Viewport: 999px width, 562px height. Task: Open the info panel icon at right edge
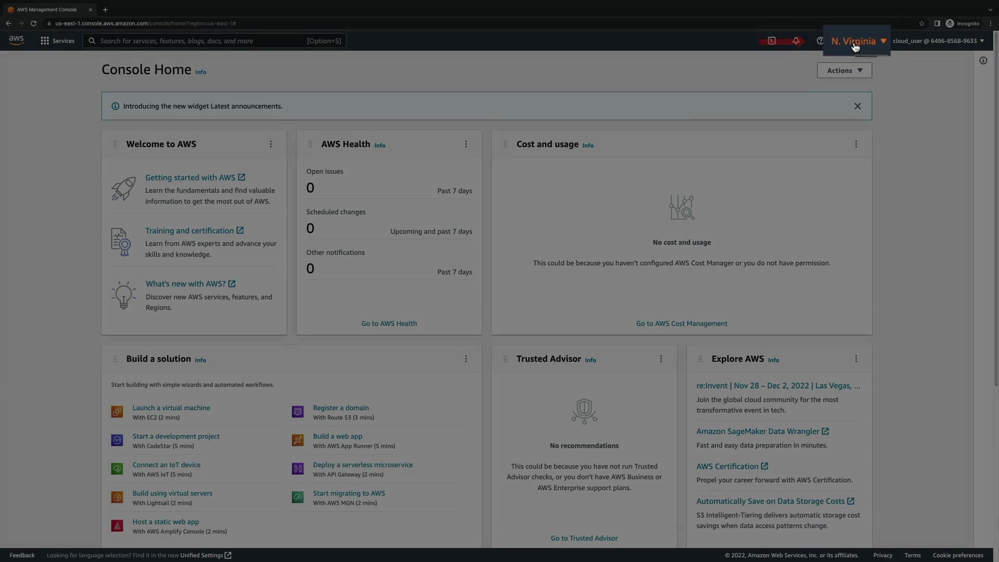point(983,61)
